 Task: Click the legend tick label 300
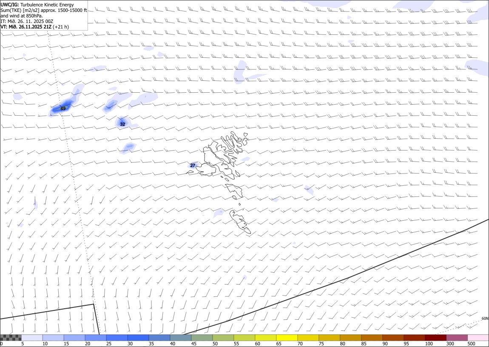pos(450,344)
